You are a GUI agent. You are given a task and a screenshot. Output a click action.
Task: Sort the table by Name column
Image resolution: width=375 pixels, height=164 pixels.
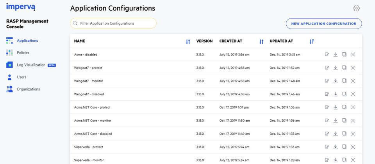[188, 41]
